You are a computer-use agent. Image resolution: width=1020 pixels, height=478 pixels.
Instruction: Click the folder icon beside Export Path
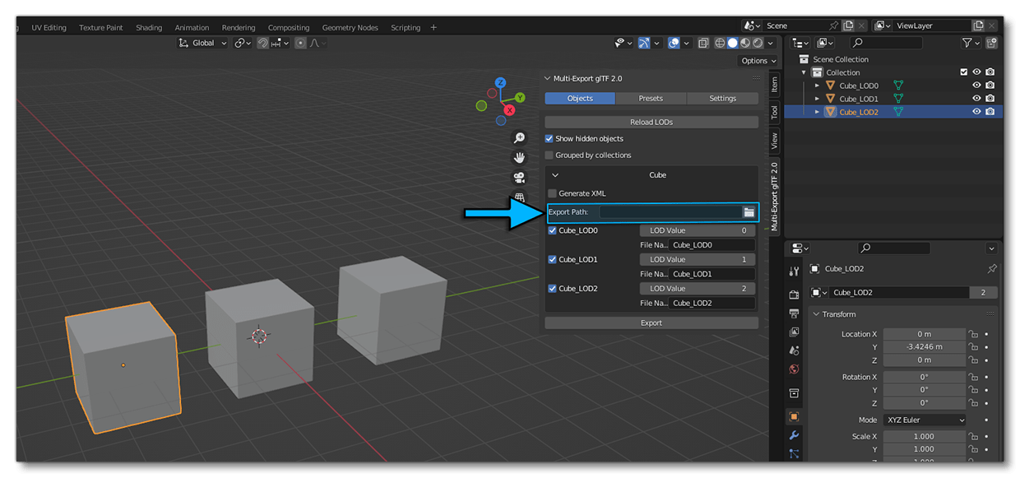tap(749, 212)
